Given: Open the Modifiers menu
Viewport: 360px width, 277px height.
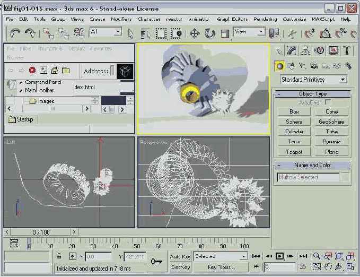Looking at the screenshot, I should tap(121, 19).
